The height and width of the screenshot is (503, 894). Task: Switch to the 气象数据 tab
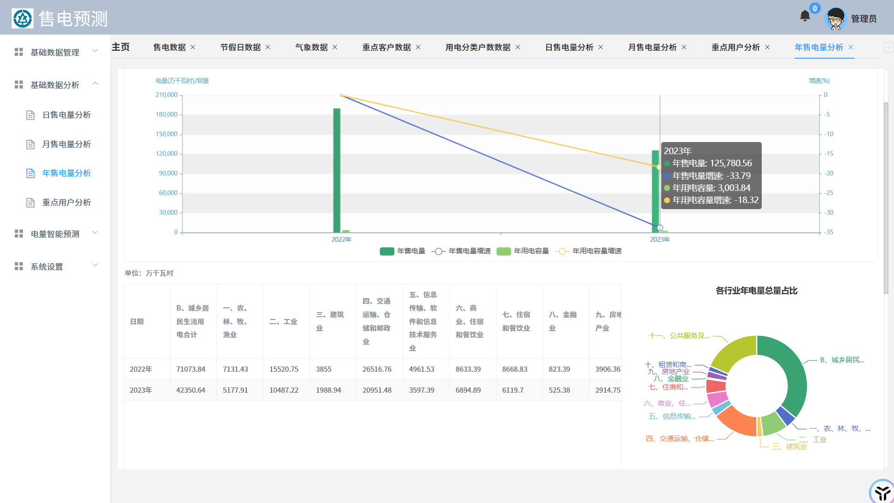point(311,47)
